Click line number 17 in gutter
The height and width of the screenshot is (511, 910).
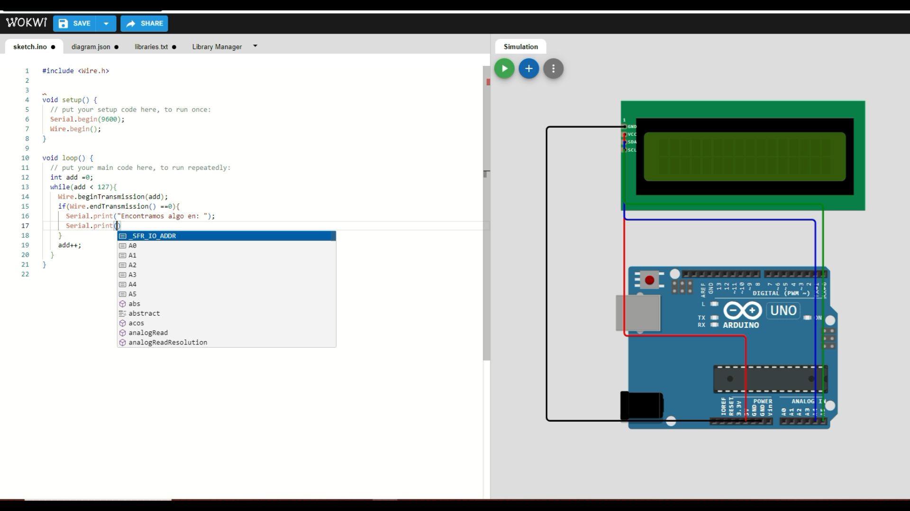[x=25, y=226]
